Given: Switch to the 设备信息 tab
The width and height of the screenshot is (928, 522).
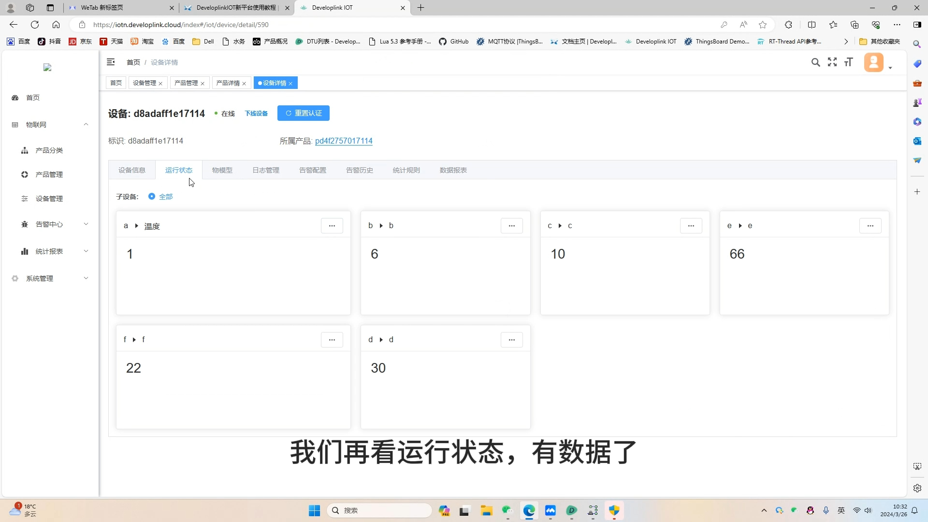Looking at the screenshot, I should 132,170.
